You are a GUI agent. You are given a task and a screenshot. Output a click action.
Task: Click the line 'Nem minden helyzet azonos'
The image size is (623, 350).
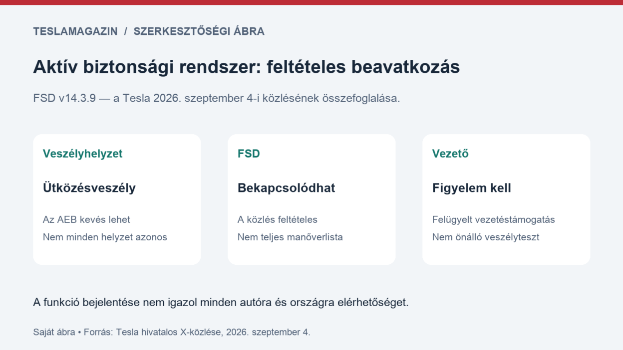(x=105, y=237)
